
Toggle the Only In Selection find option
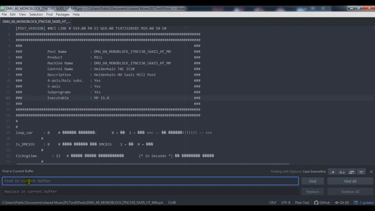click(x=352, y=172)
